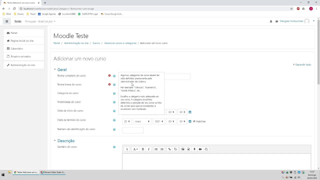Open calendar picker for Data de início
Screen dimensions: 320x180
[190, 112]
